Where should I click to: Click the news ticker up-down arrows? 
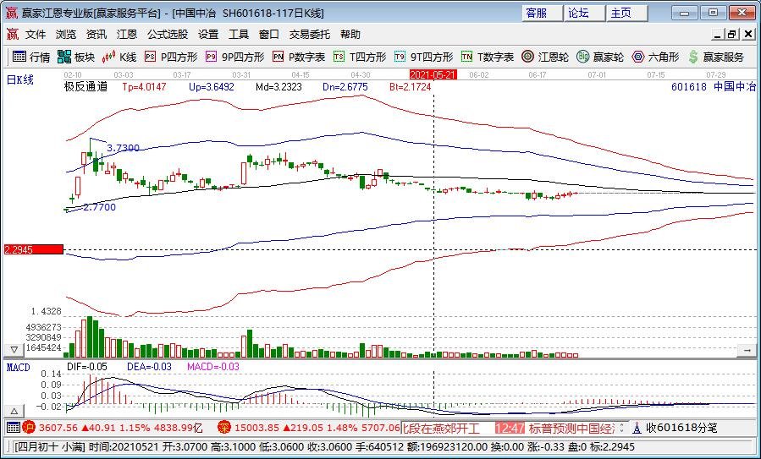(x=621, y=428)
